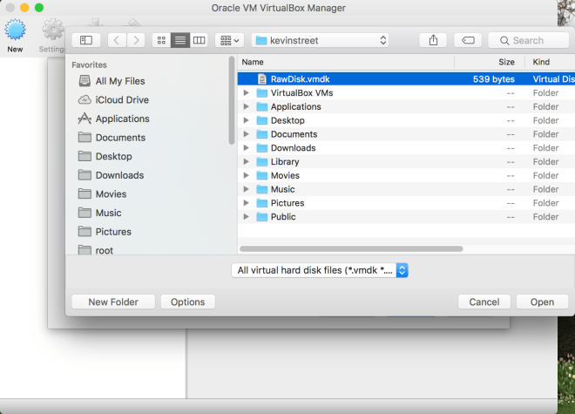Expand the Downloads folder triangle in list
575x414 pixels.
(x=246, y=148)
